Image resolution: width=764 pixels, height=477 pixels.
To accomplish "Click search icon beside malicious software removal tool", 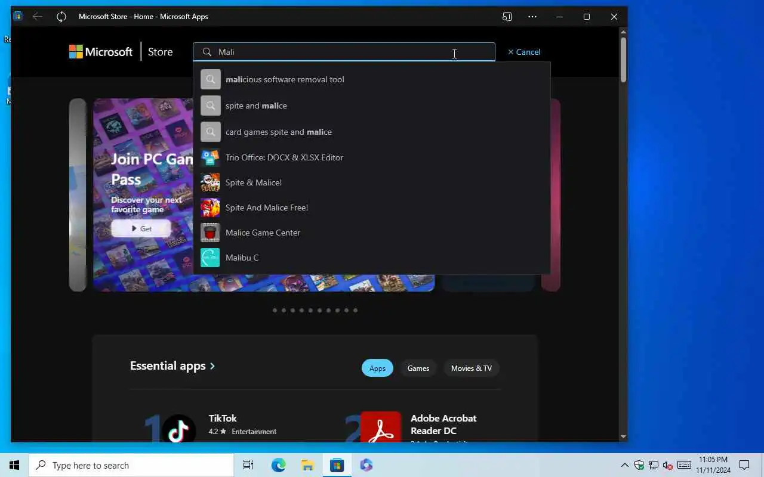I will click(210, 79).
